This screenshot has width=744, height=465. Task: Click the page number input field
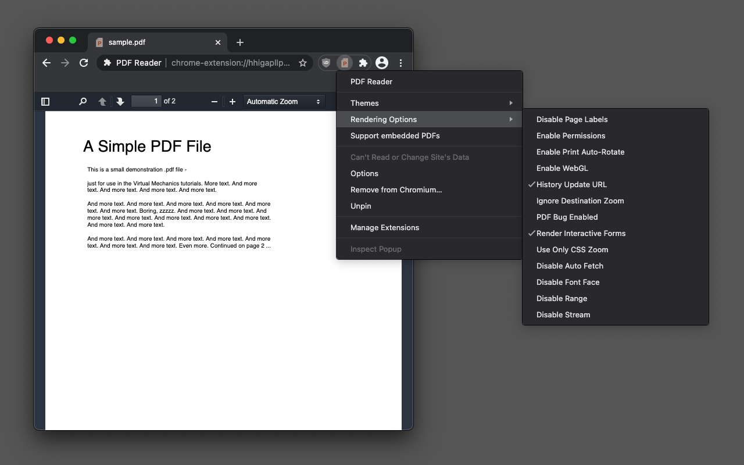[x=147, y=101]
